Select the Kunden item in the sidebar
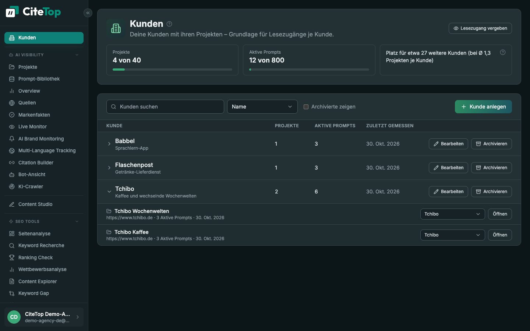Image resolution: width=530 pixels, height=331 pixels. click(x=44, y=38)
